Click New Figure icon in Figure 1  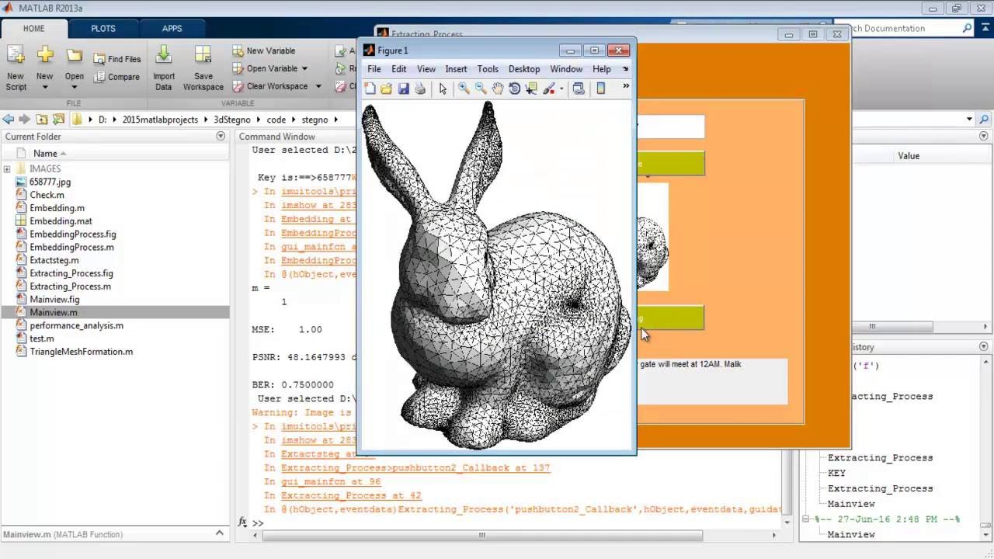pos(370,89)
